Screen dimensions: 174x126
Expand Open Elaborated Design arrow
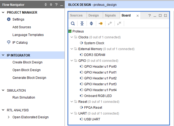9,117
